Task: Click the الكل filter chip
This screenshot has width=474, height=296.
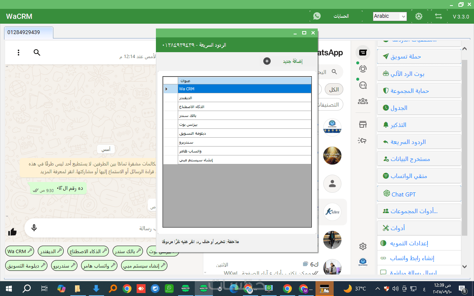Action: [334, 90]
